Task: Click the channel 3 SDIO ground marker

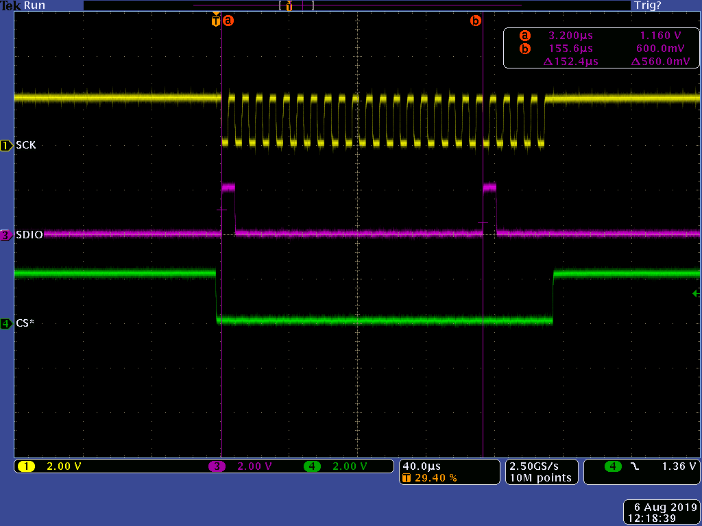Action: click(x=6, y=235)
